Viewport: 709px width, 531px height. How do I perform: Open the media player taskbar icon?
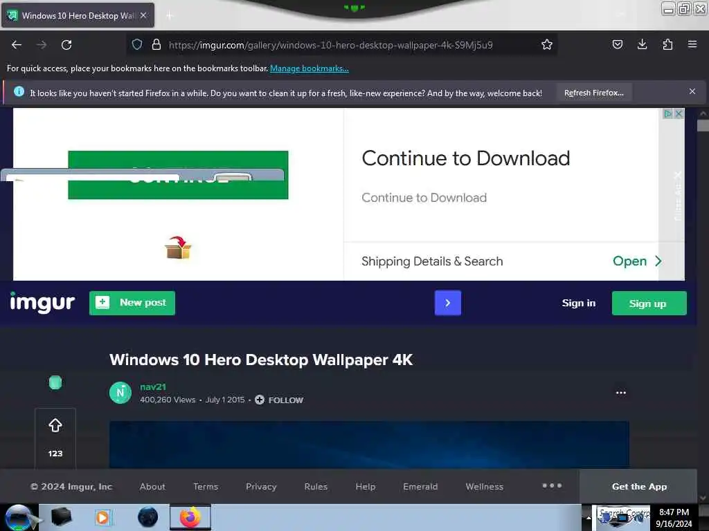coord(102,517)
